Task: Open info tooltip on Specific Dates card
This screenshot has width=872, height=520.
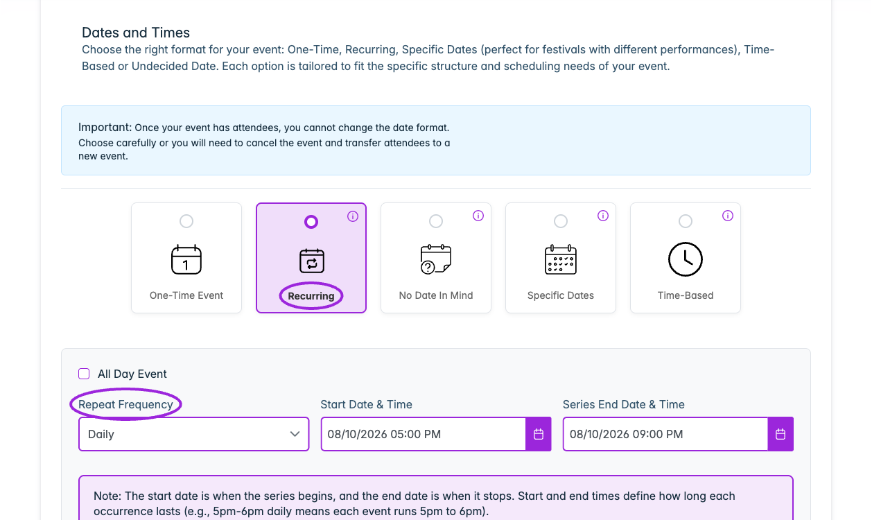Action: 602,216
